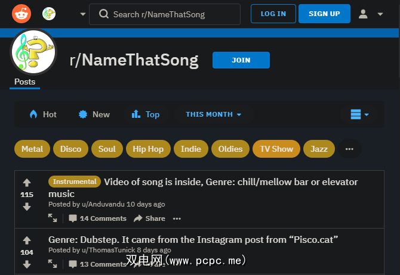This screenshot has height=275, width=400.
Task: Open the first post's three-dot options
Action: coord(177,218)
